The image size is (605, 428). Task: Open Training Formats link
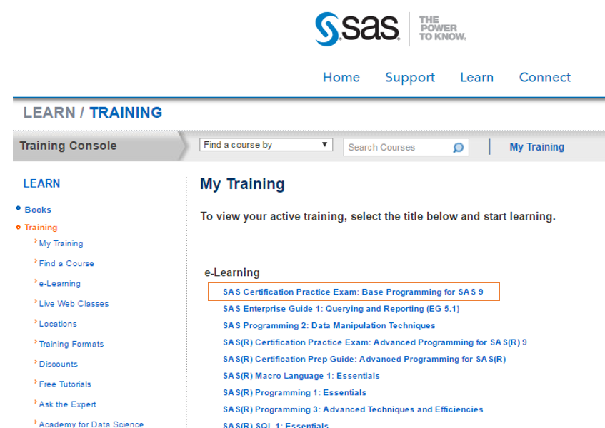[x=71, y=344]
